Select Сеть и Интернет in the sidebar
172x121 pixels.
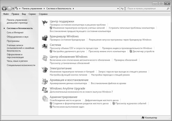15,33
